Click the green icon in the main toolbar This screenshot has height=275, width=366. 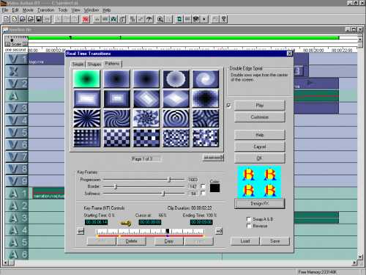coord(179,19)
